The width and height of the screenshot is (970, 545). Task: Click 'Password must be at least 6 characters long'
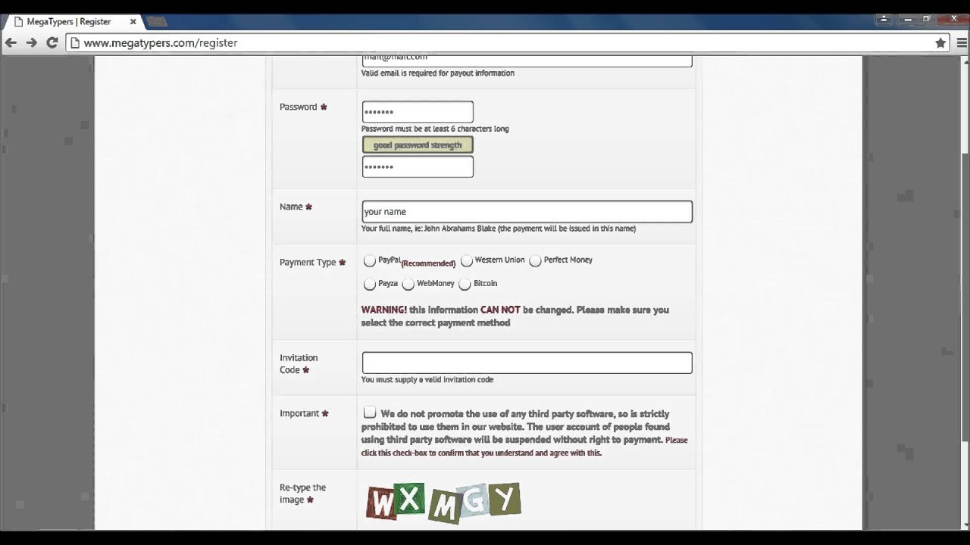pyautogui.click(x=435, y=129)
